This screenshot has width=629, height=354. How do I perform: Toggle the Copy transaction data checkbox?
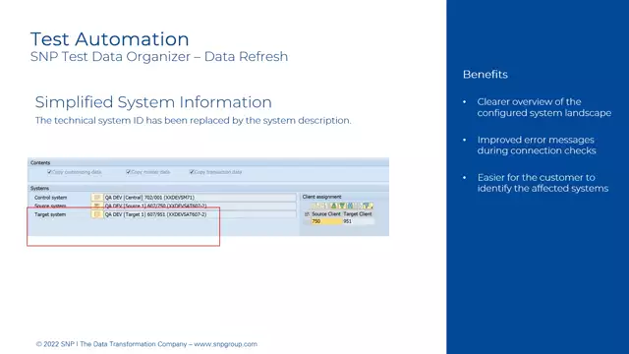pyautogui.click(x=192, y=172)
